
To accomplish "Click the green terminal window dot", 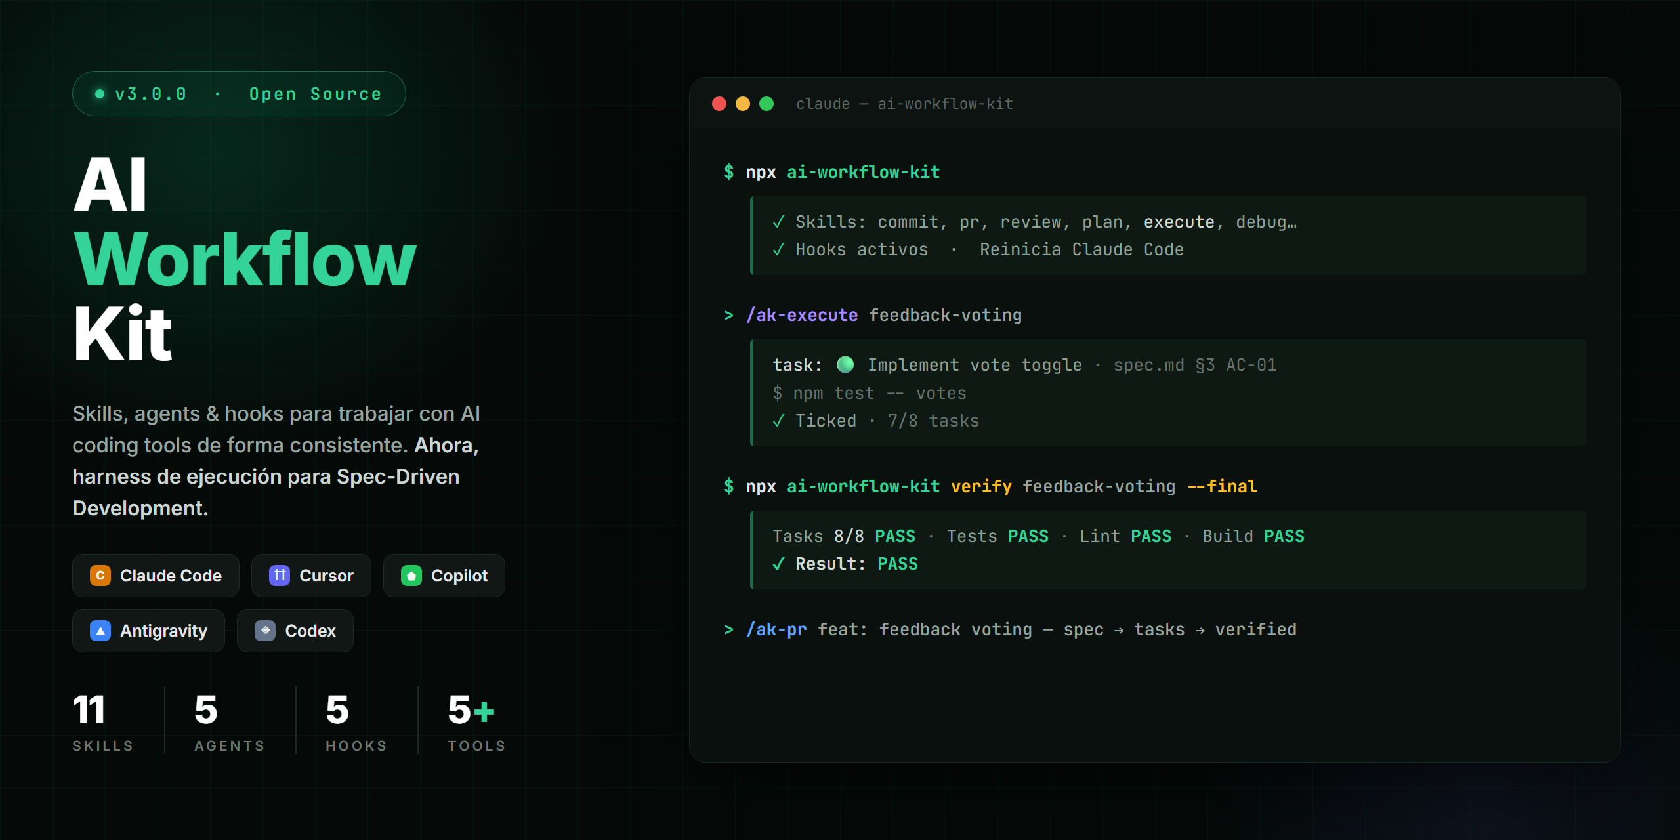I will pyautogui.click(x=766, y=104).
